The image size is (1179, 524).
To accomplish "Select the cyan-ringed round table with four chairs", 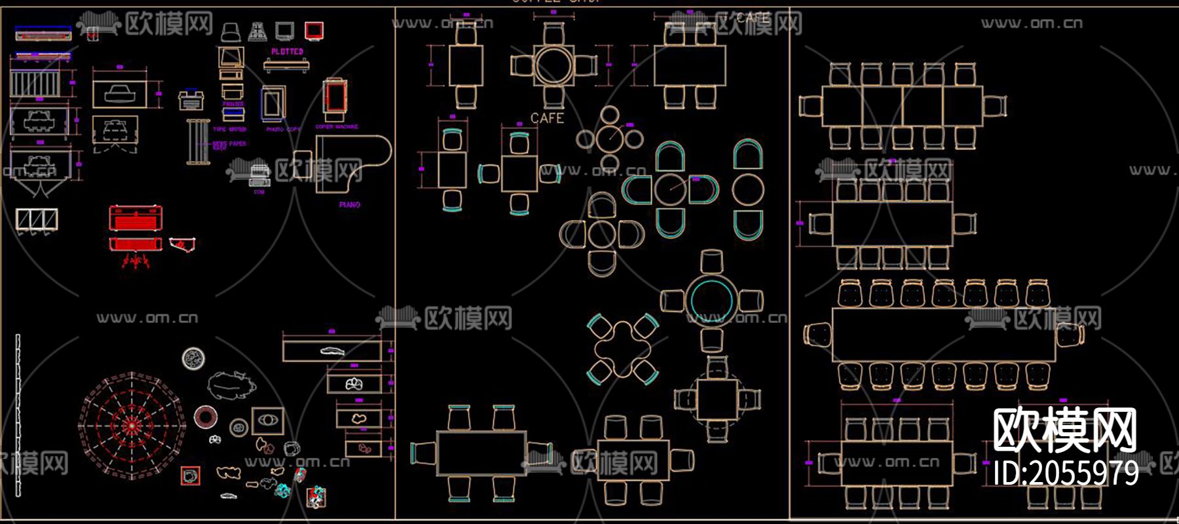I will click(711, 301).
